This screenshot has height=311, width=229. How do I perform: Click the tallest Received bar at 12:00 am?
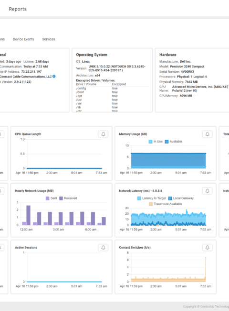pos(28,215)
